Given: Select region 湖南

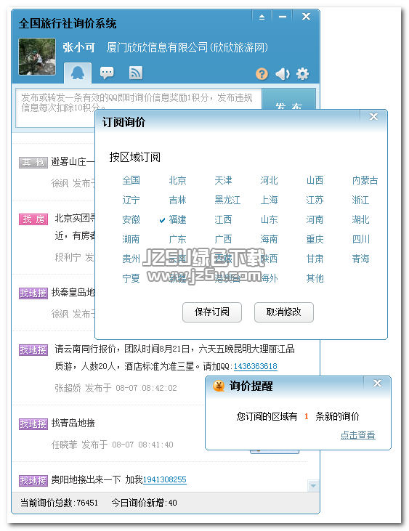Looking at the screenshot, I should [131, 240].
